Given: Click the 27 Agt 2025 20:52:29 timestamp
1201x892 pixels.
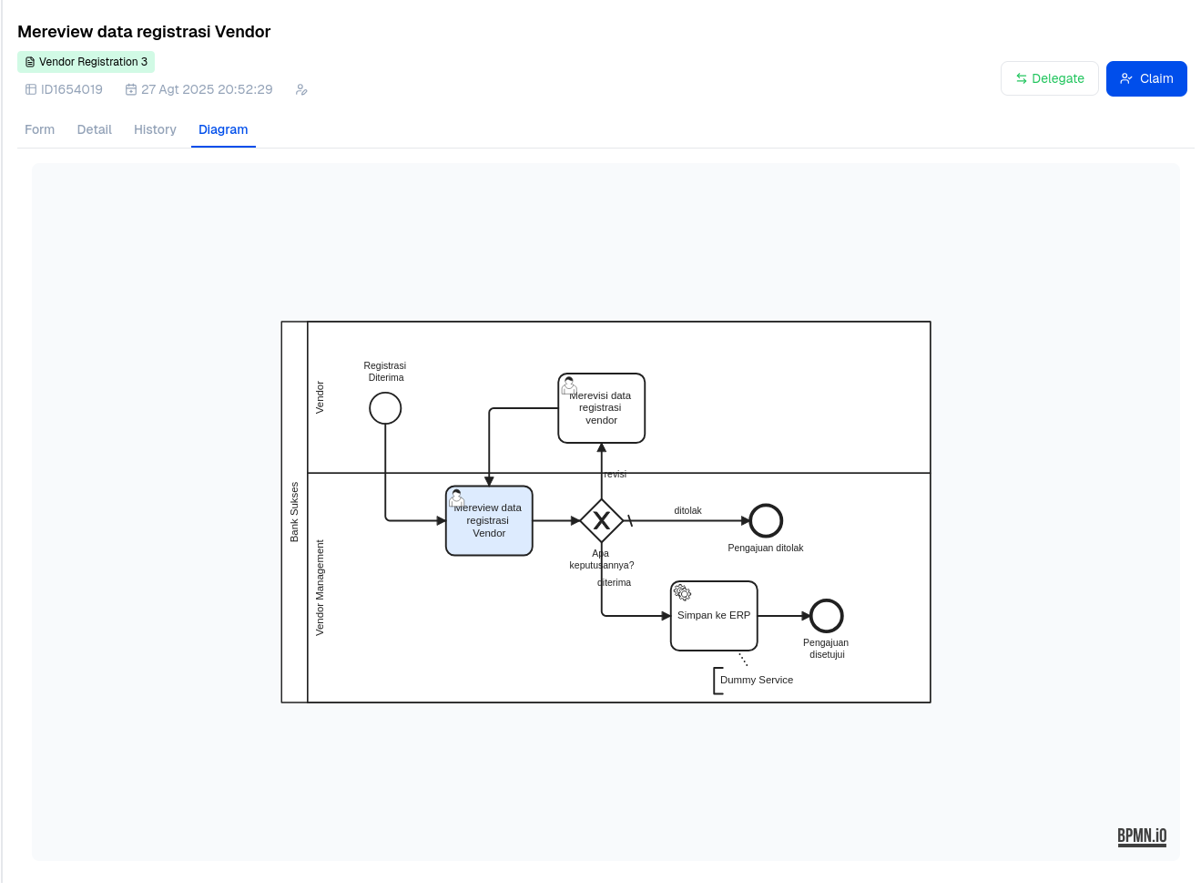Looking at the screenshot, I should (x=207, y=89).
